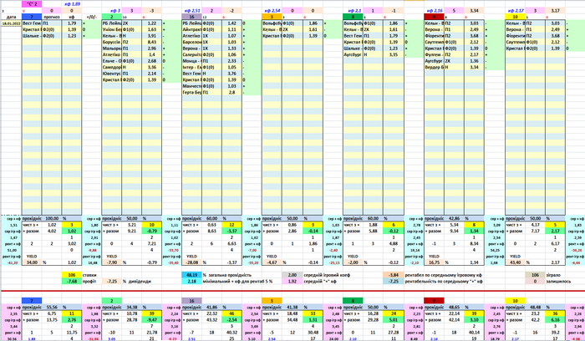Image resolution: width=585 pixels, height=341 pixels.
Task: Select lower summary прохідність value 55,56
Action: (x=52, y=308)
